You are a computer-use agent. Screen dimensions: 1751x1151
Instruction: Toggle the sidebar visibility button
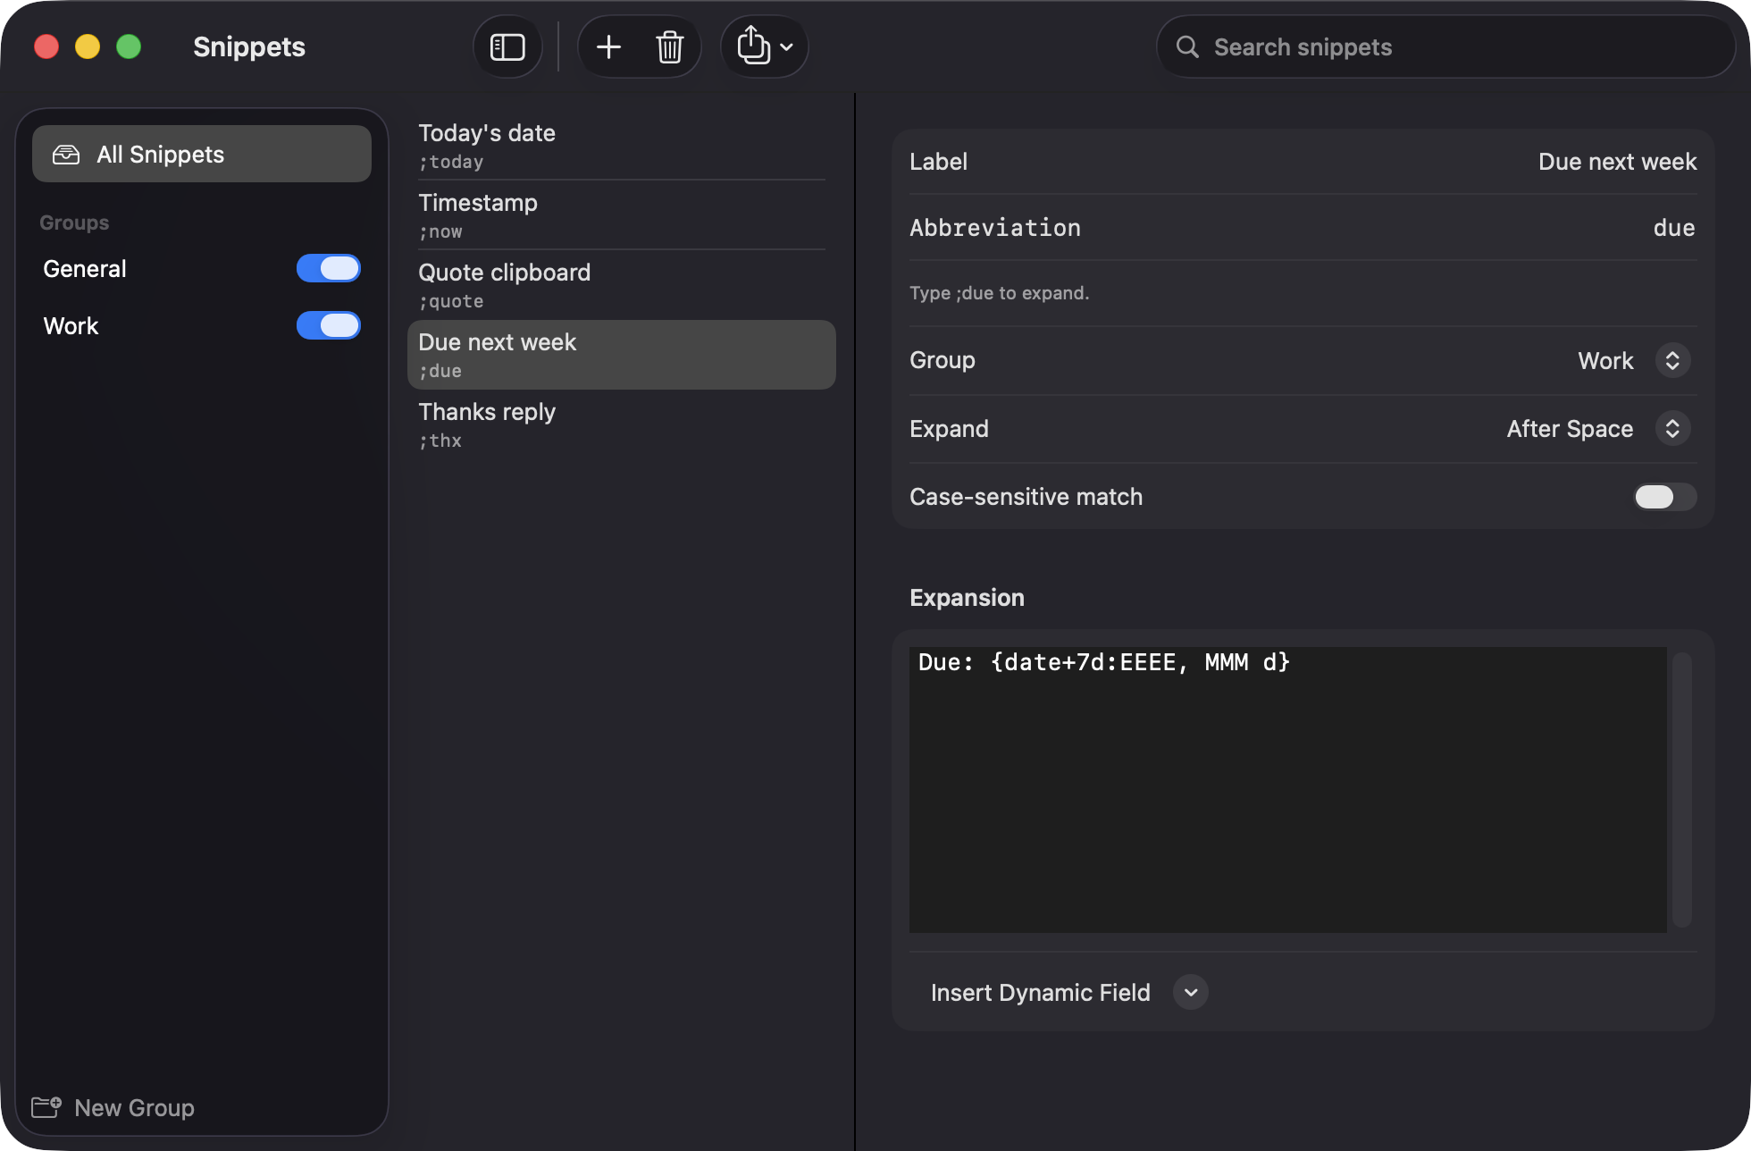point(507,47)
